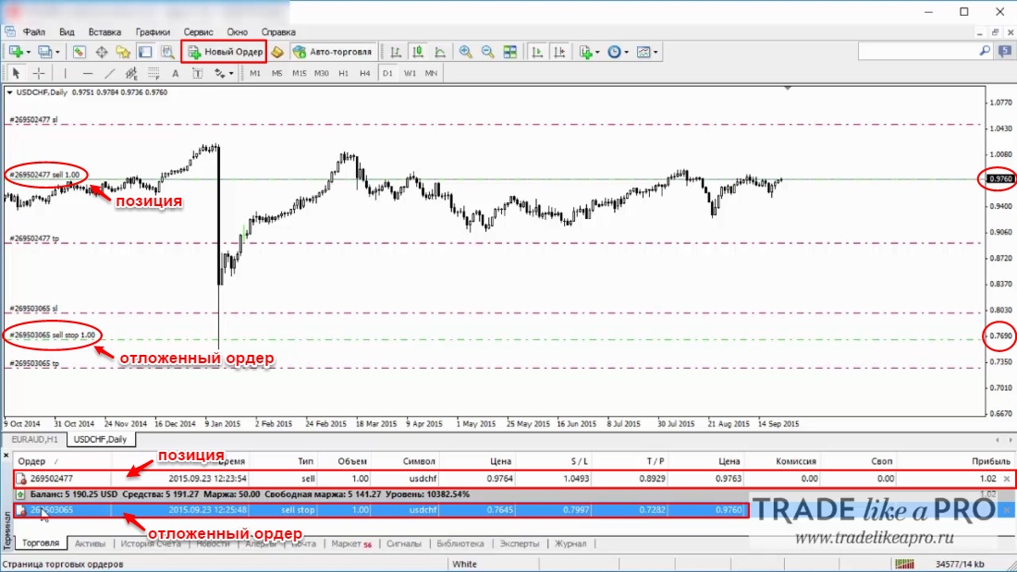Viewport: 1017px width, 572px height.
Task: Tile chart windows icon
Action: 509,52
